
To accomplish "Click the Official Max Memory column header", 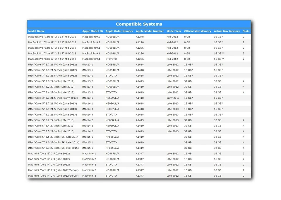I will (198, 31).
